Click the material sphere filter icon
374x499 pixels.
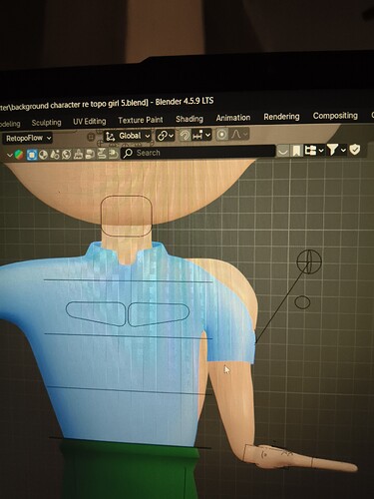(43, 155)
